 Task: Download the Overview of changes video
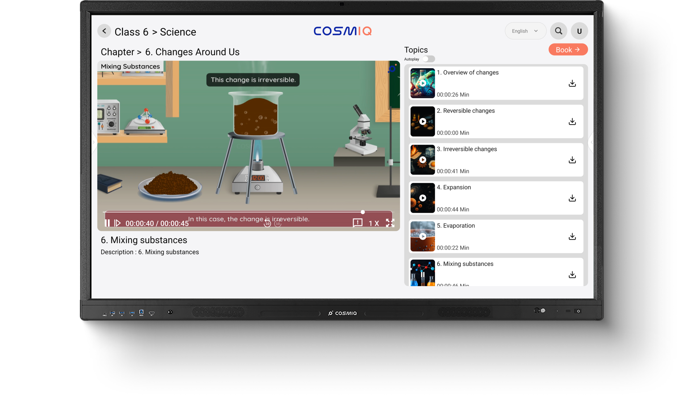572,83
